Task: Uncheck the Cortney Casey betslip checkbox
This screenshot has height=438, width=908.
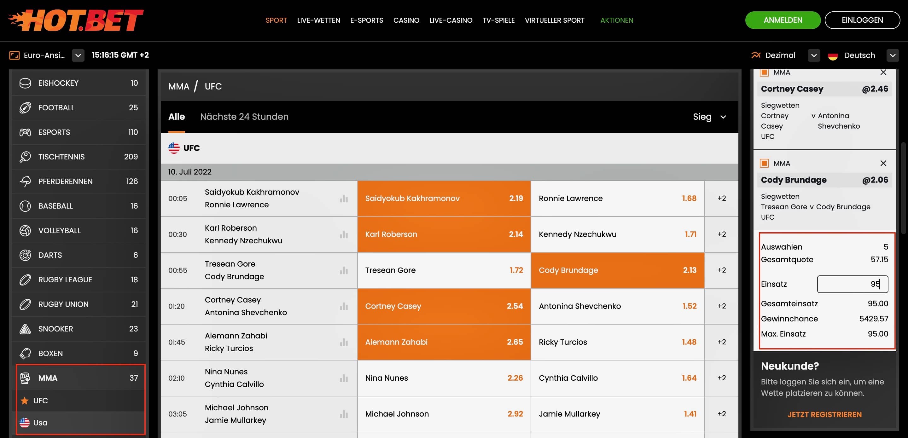Action: [764, 72]
